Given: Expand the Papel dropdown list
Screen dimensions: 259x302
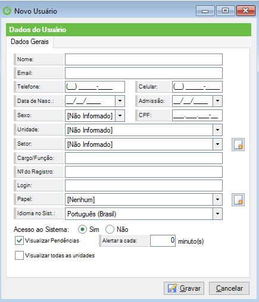Looking at the screenshot, I should click(217, 199).
